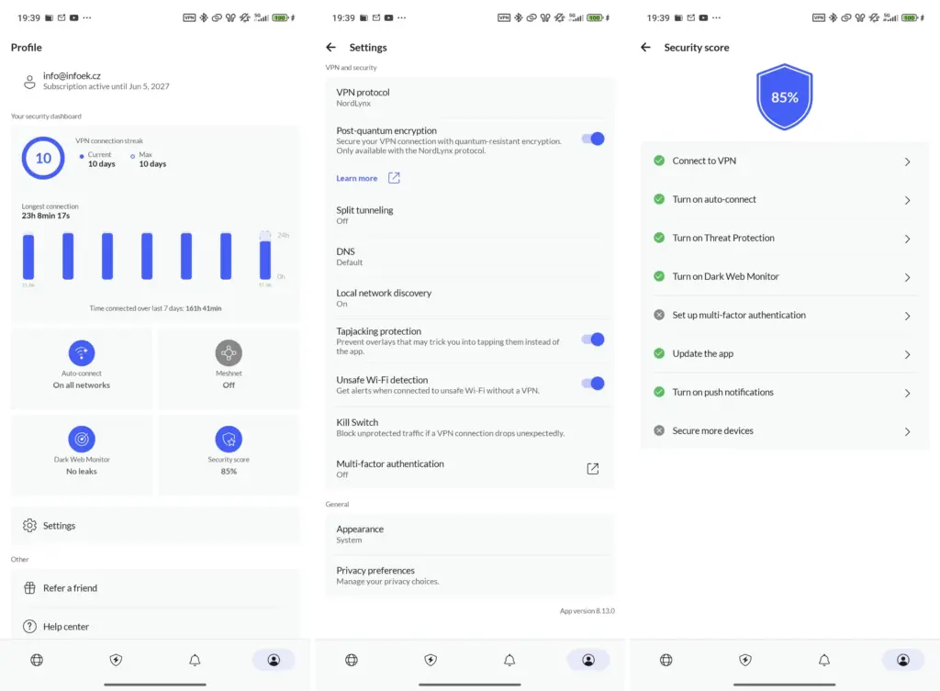Toggle Unsafe Wi-Fi detection off
Screen dimensions: 940x691
[593, 384]
